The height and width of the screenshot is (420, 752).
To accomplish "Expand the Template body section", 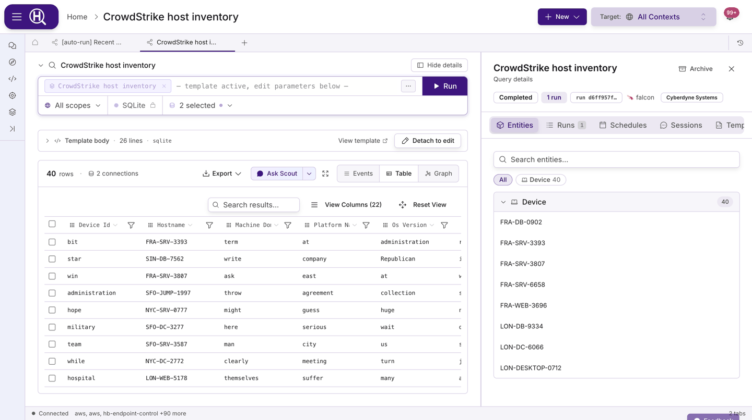I will [x=47, y=141].
